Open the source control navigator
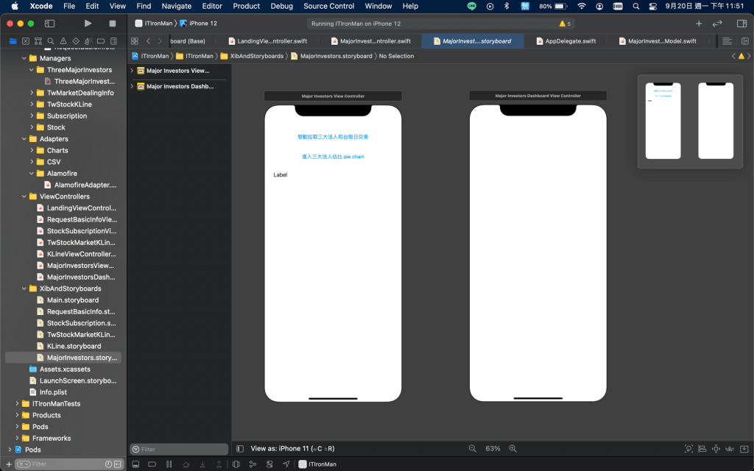 click(x=26, y=41)
